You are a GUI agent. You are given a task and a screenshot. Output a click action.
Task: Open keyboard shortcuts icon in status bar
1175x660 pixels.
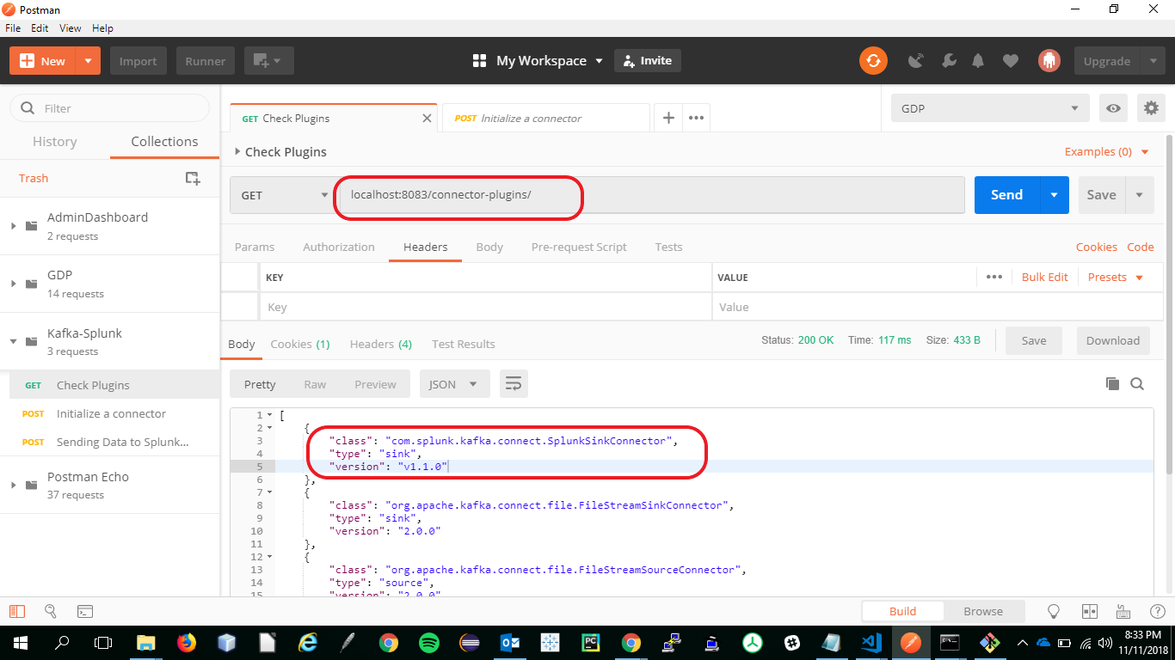point(1123,611)
